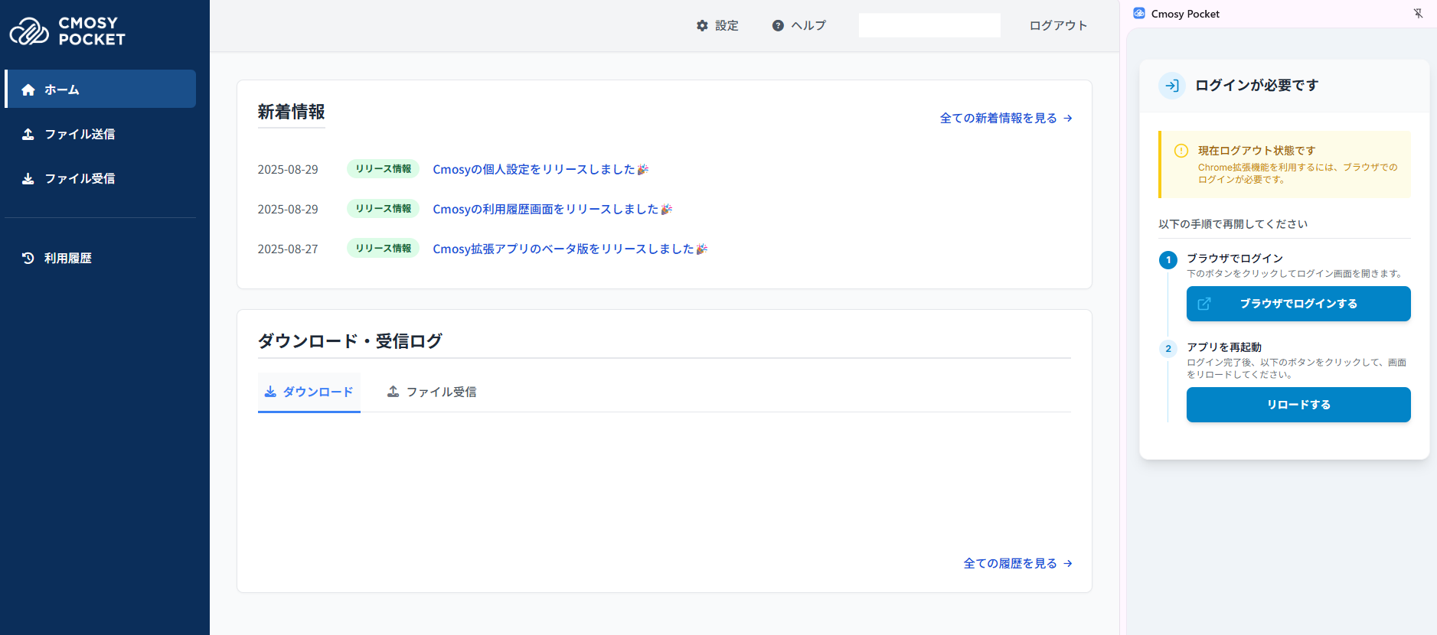Select the ダウンロード tab
The image size is (1437, 635).
(x=309, y=392)
